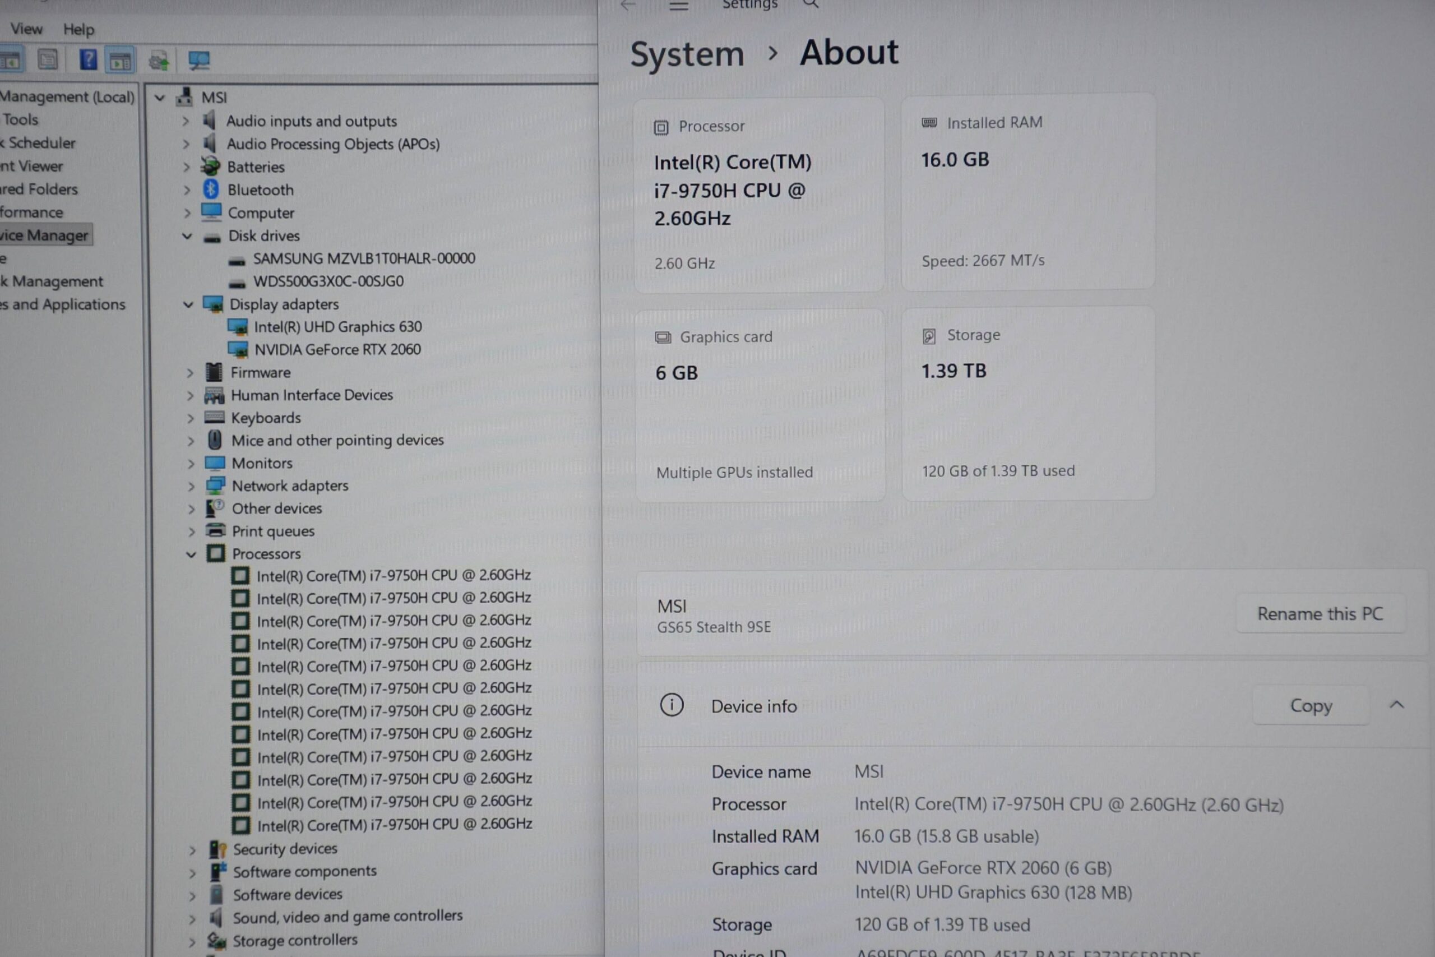Click '16.0 GB (15.8 GB usable)' in Device info
This screenshot has height=957, width=1435.
pyautogui.click(x=946, y=836)
